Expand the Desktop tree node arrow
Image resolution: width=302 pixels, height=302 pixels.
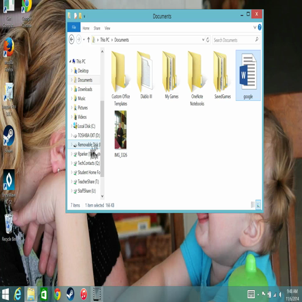click(x=72, y=71)
